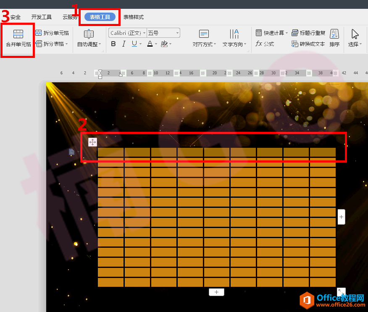Image resolution: width=368 pixels, height=312 pixels.
Task: Add a column with the right plus button
Action: [x=341, y=217]
